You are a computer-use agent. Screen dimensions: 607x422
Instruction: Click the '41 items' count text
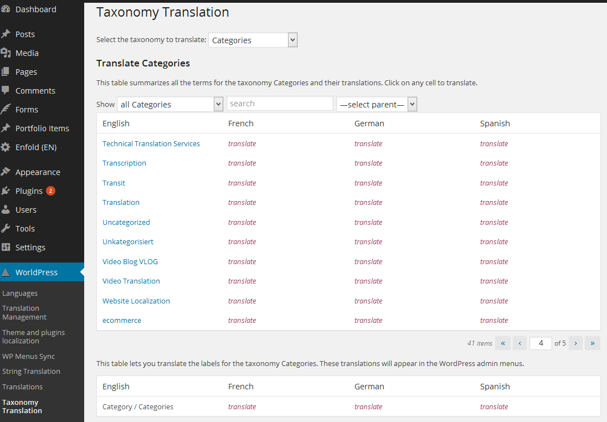(480, 343)
